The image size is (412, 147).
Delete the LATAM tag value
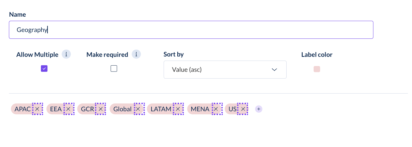click(178, 109)
